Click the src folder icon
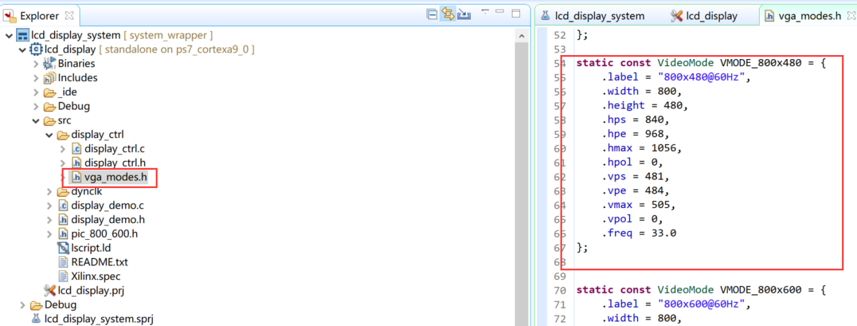The height and width of the screenshot is (326, 857). coord(49,121)
